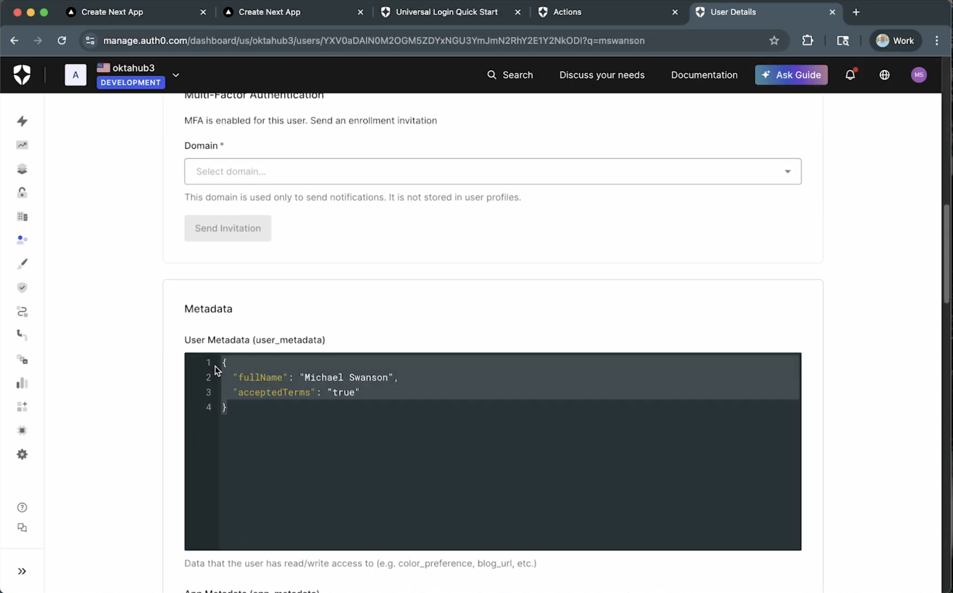This screenshot has width=953, height=593.
Task: Click the Send Invitation button
Action: point(227,228)
